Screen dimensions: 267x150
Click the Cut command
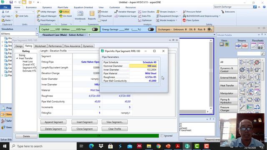[5, 12]
